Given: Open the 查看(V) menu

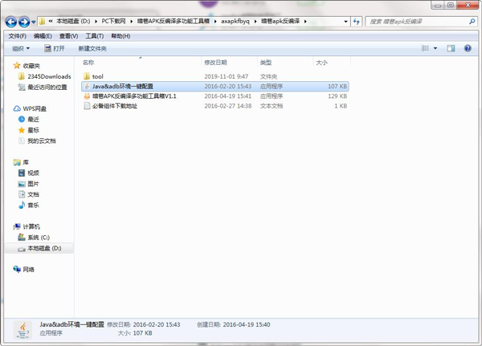Looking at the screenshot, I should 68,36.
